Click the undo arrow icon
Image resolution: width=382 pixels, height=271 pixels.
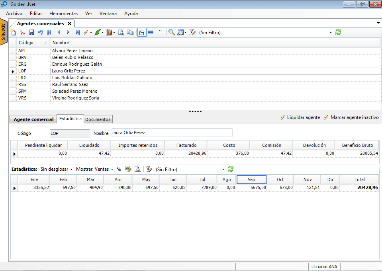(40, 33)
